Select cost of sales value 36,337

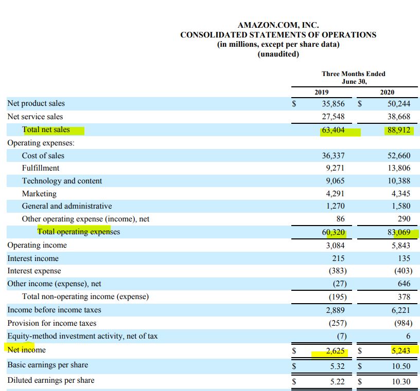click(333, 156)
